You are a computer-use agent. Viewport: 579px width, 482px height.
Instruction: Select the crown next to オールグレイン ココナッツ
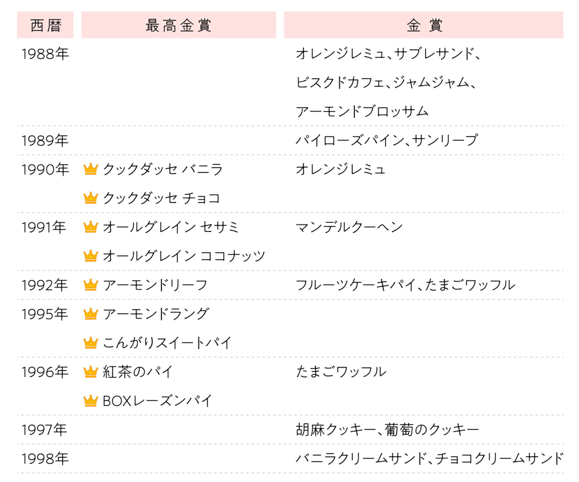(x=91, y=256)
